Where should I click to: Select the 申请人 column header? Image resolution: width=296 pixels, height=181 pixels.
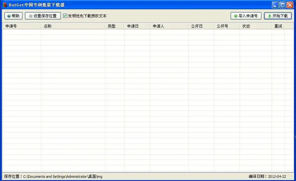coord(169,26)
